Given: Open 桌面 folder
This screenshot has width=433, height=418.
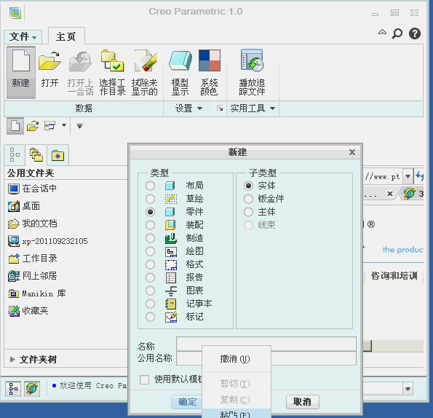Looking at the screenshot, I should 24,206.
